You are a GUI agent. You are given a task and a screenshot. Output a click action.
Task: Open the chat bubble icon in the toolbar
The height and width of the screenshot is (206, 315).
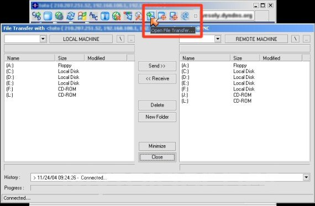(x=185, y=16)
